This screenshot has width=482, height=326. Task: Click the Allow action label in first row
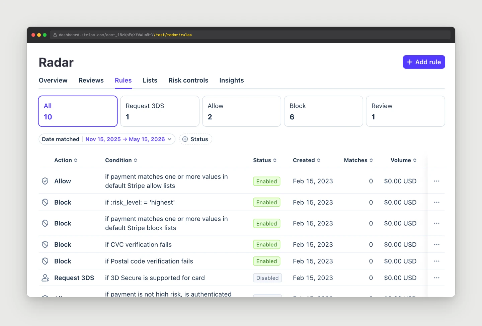[63, 181]
